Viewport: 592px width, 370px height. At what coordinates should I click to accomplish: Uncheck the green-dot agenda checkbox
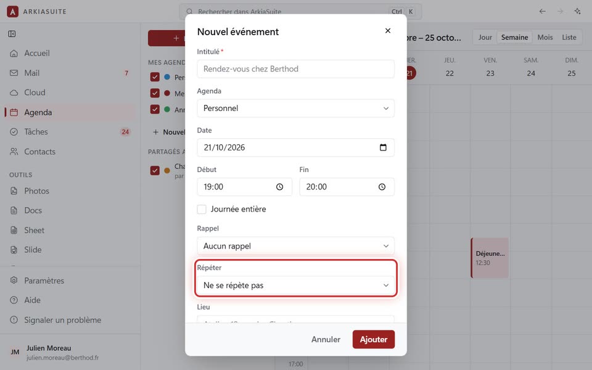click(x=155, y=109)
